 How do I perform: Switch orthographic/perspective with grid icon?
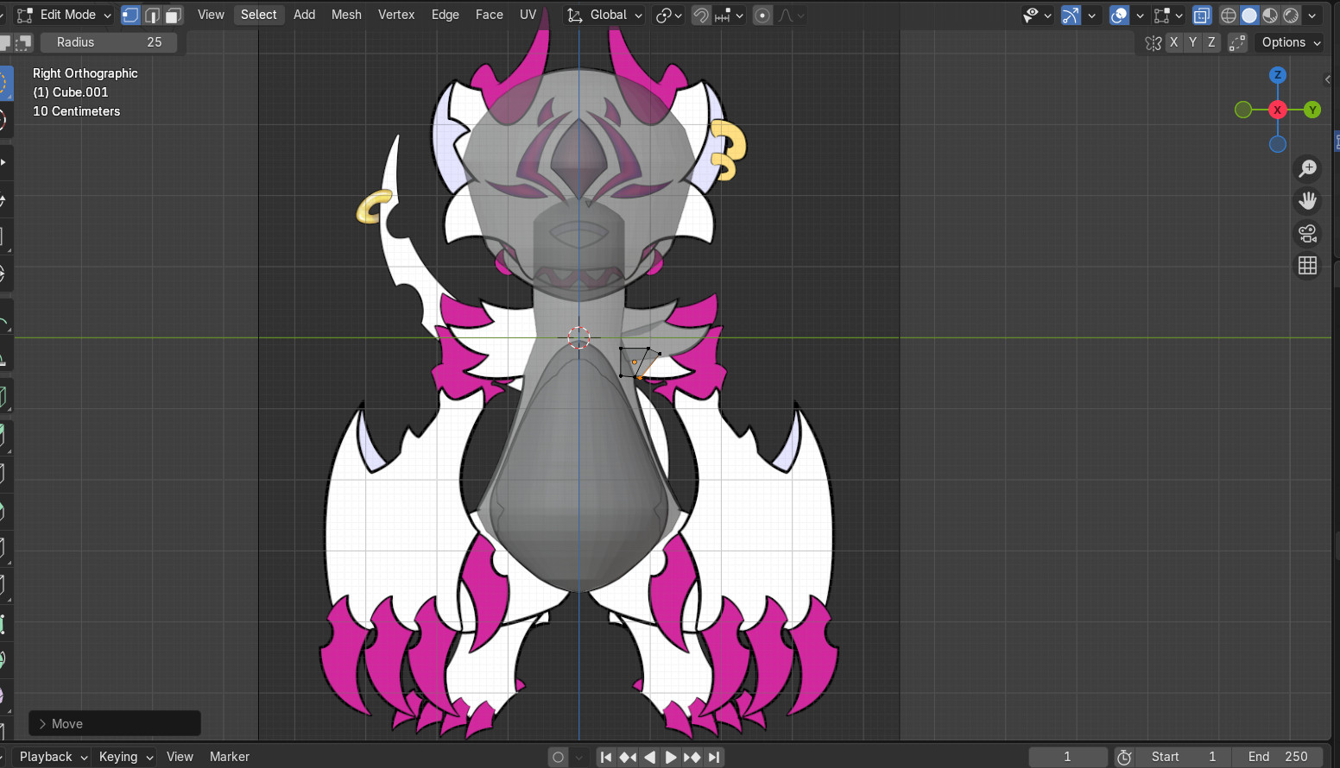tap(1308, 266)
